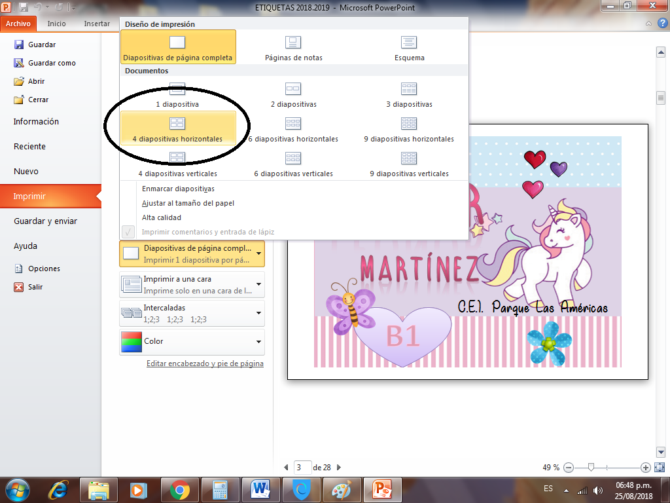This screenshot has width=670, height=503.
Task: Go to previous preview page arrow
Action: click(286, 468)
